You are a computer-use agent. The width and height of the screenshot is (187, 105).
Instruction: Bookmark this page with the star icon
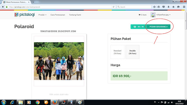click(x=154, y=7)
